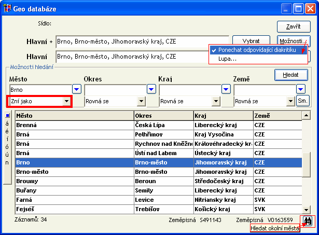Screen dimensions: 319x235
Task: Insert the letter é from the side strip
Action: pyautogui.click(x=7, y=131)
